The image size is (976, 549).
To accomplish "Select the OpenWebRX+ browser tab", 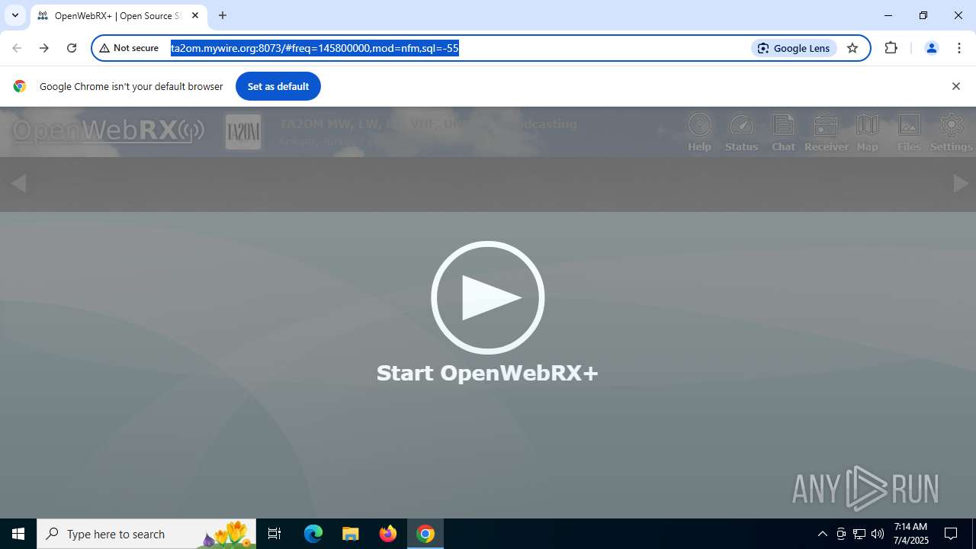I will (x=118, y=15).
